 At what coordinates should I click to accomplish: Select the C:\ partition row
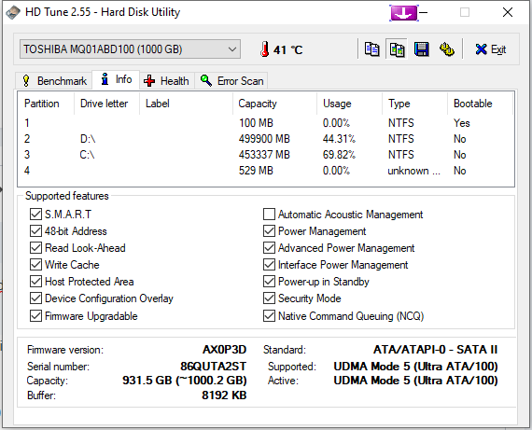coord(265,155)
